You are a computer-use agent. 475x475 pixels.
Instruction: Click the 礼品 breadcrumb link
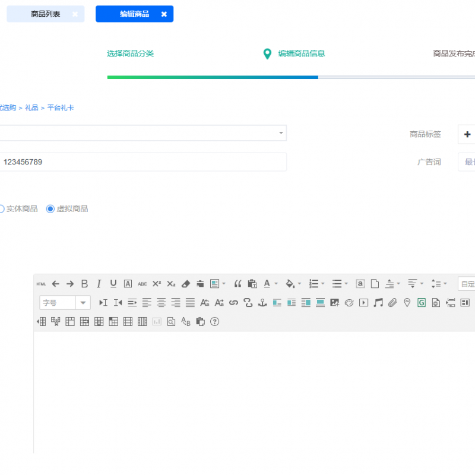(x=31, y=108)
